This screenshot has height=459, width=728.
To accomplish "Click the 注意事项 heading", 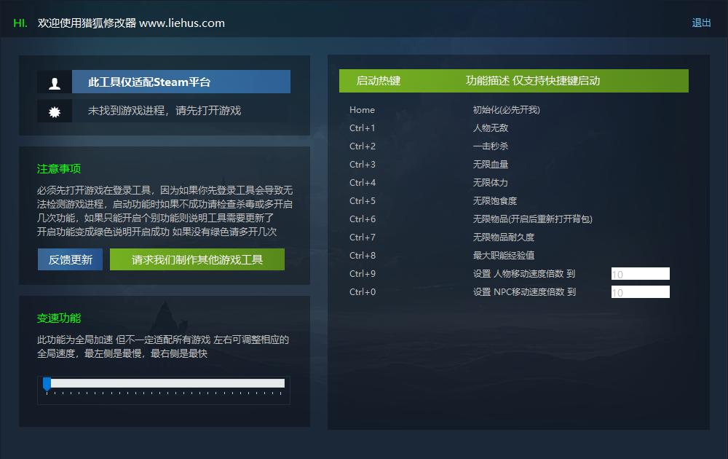I will pos(59,168).
